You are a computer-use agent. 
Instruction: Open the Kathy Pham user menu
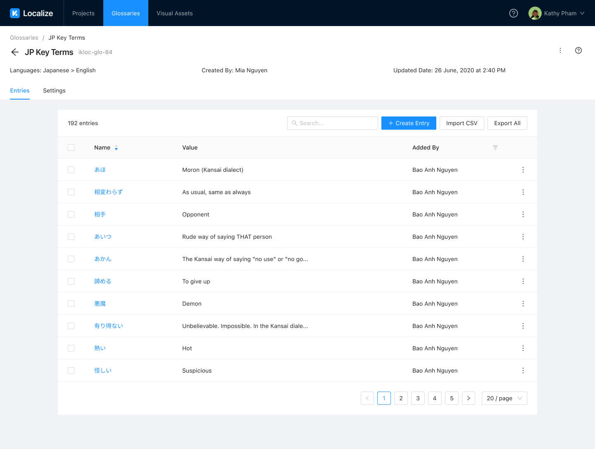click(x=556, y=13)
